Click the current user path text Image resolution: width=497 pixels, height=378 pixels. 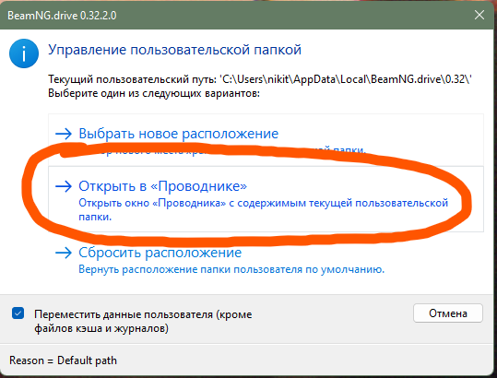point(260,79)
